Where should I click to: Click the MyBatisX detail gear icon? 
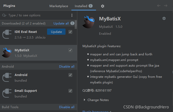tap(164, 18)
